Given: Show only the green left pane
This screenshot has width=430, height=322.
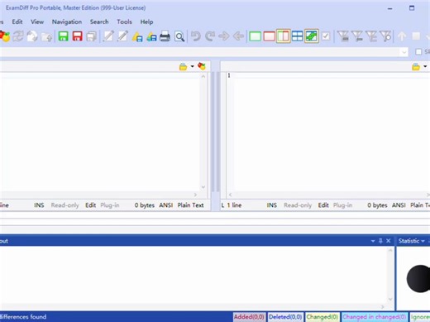Looking at the screenshot, I should (255, 36).
